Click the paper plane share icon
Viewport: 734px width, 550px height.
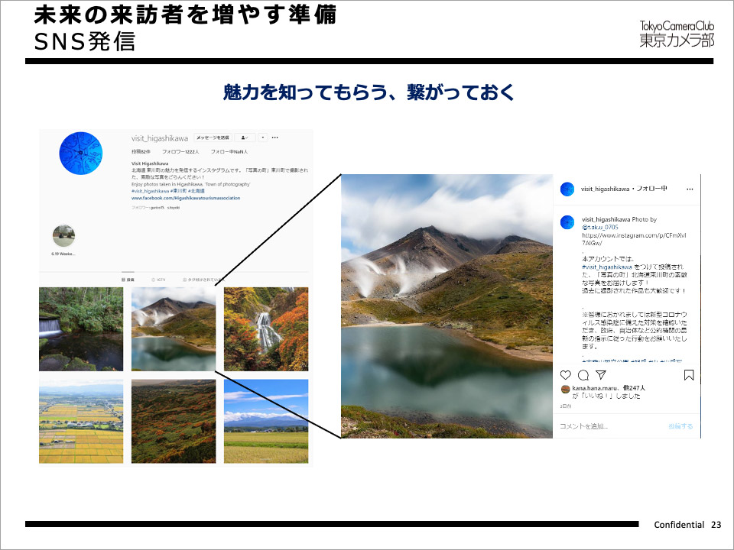click(x=599, y=375)
